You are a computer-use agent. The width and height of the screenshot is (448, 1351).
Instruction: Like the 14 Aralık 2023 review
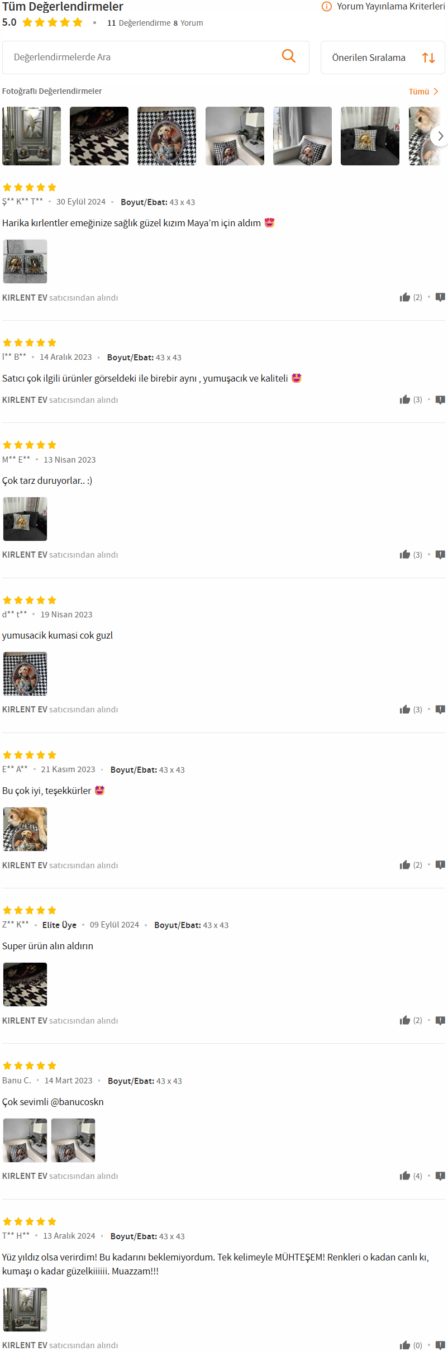[405, 399]
